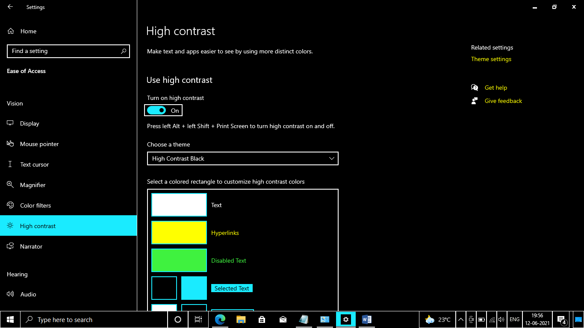
Task: Click the Meet Now tray icon
Action: tap(471, 319)
